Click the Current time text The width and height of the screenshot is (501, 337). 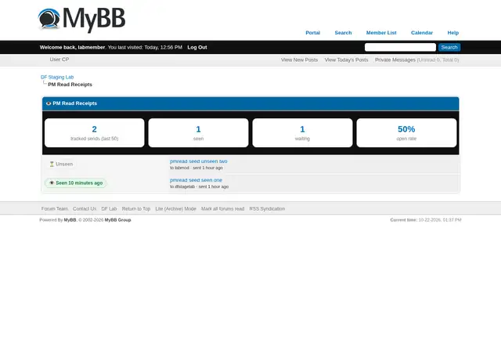(426, 220)
